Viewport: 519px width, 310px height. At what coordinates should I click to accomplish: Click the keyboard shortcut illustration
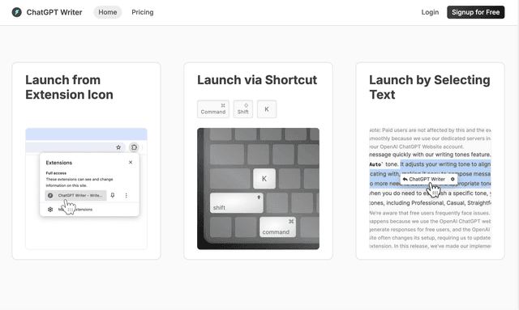click(x=258, y=189)
